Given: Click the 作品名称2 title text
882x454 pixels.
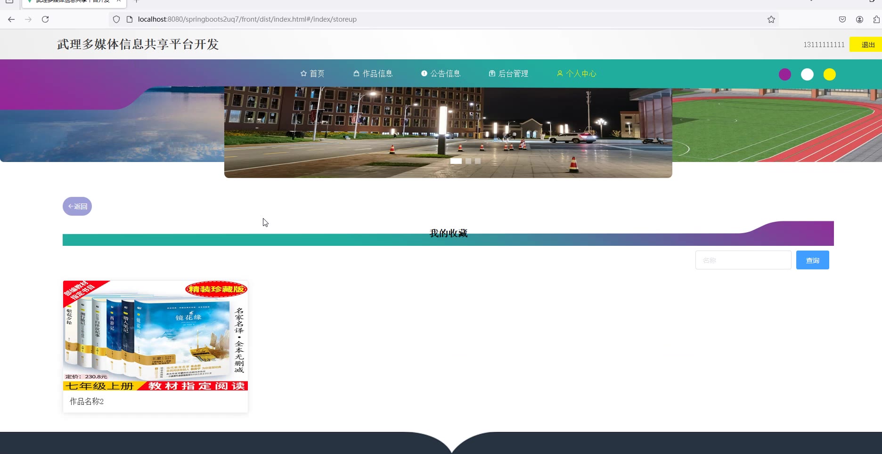Looking at the screenshot, I should [87, 401].
